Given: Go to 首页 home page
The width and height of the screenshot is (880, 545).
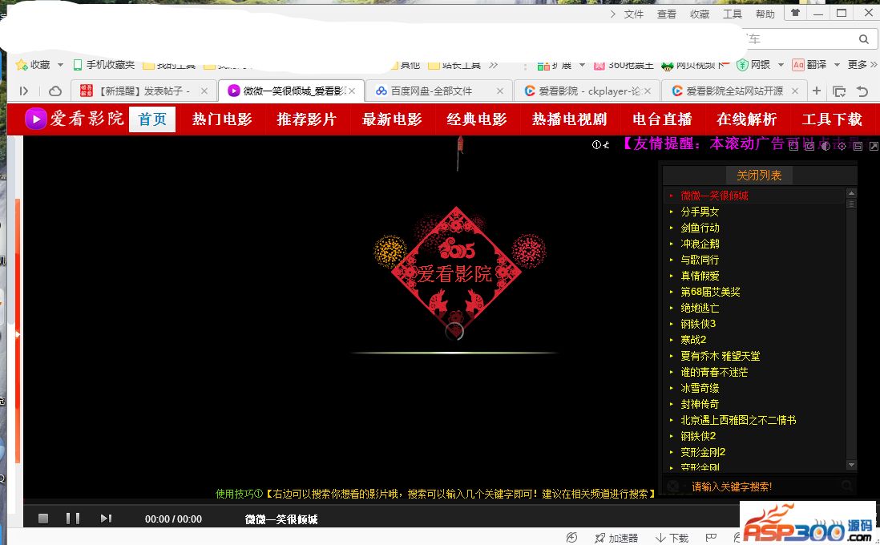Looking at the screenshot, I should [152, 119].
